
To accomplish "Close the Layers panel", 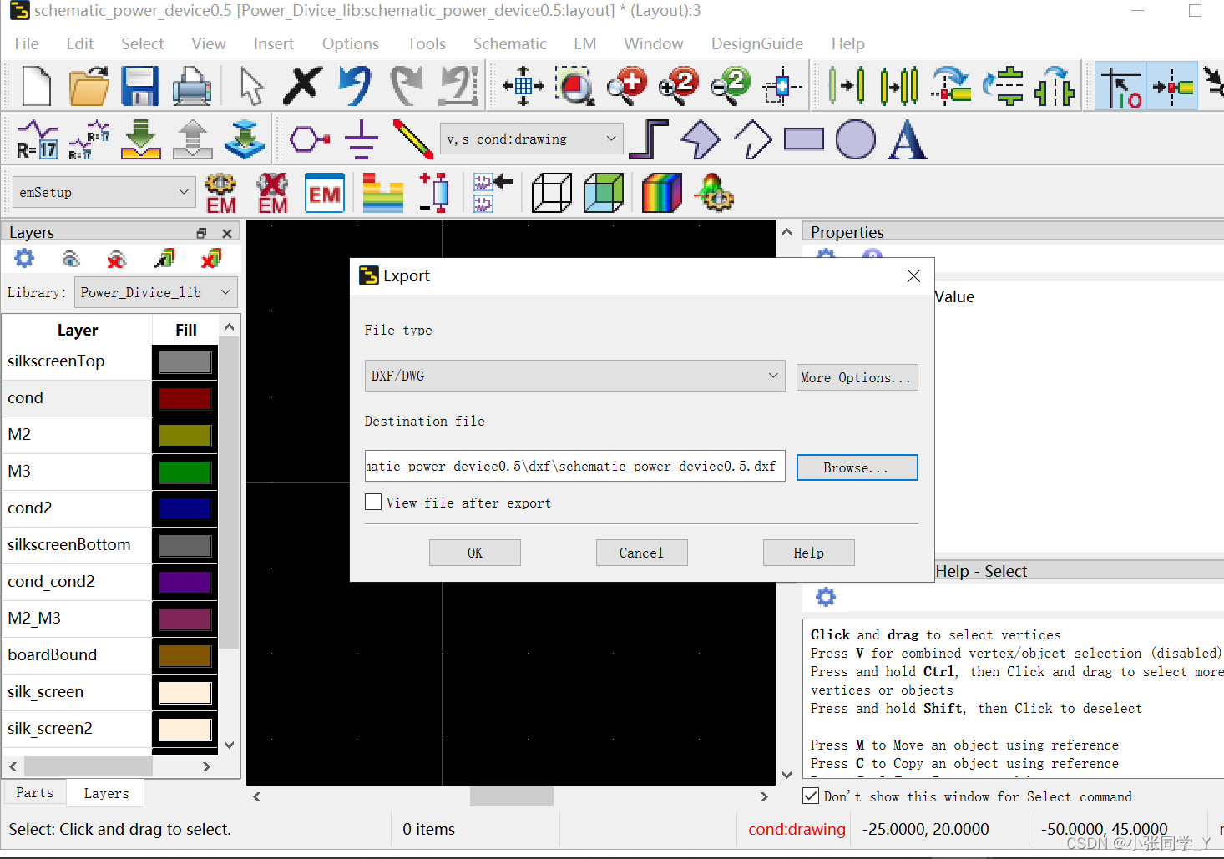I will pyautogui.click(x=227, y=233).
